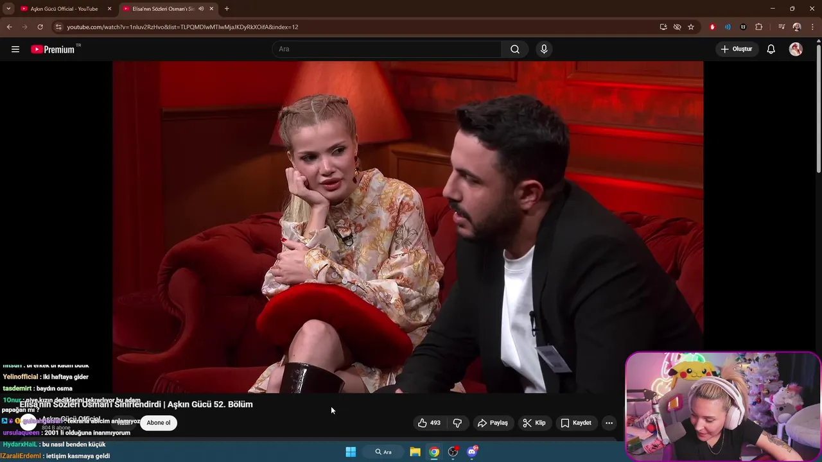Open a new browser tab
822x462 pixels.
tap(227, 9)
